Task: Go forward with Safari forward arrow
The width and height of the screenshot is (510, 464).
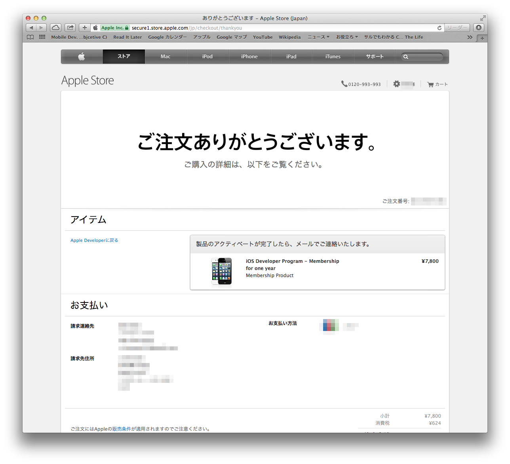Action: click(41, 28)
